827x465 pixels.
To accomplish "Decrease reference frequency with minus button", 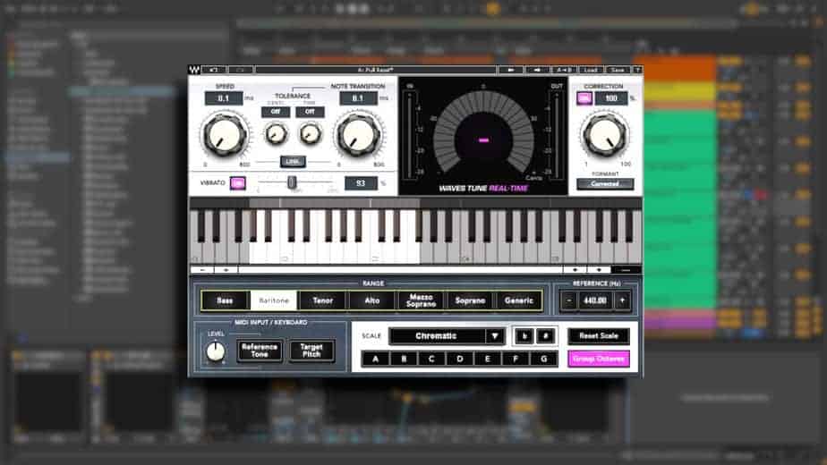I will (x=568, y=300).
